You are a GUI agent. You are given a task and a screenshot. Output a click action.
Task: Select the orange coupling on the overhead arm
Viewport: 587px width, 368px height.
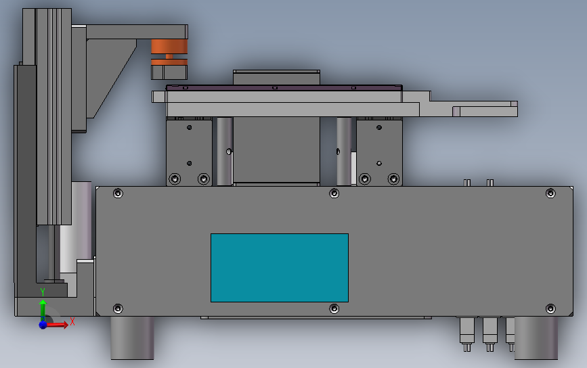pos(169,52)
